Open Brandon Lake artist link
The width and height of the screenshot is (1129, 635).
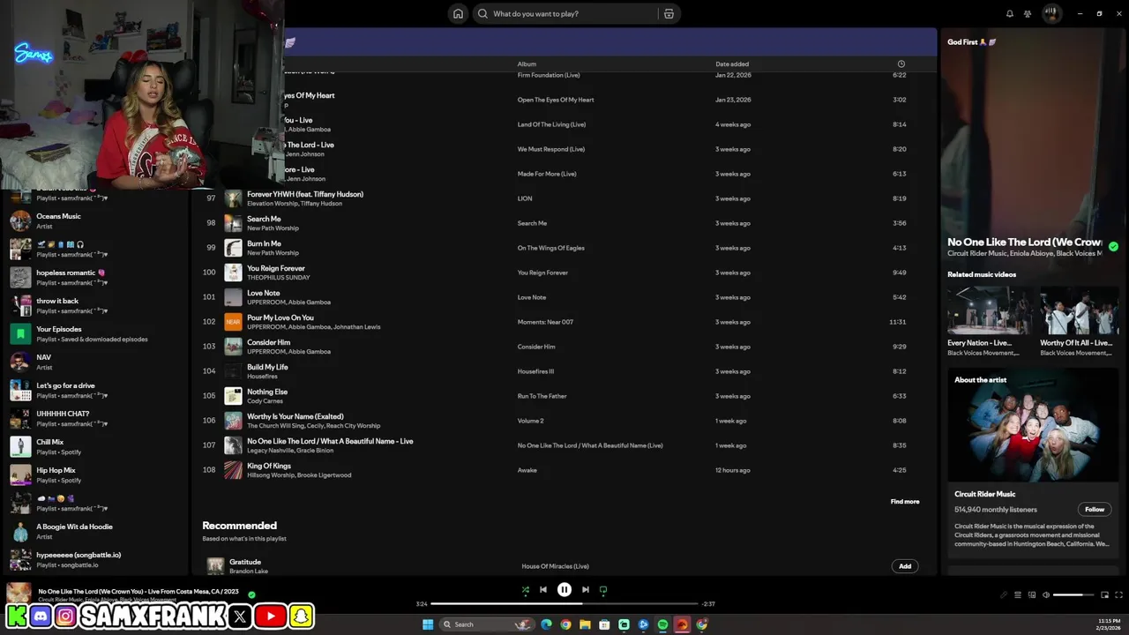[x=248, y=571]
